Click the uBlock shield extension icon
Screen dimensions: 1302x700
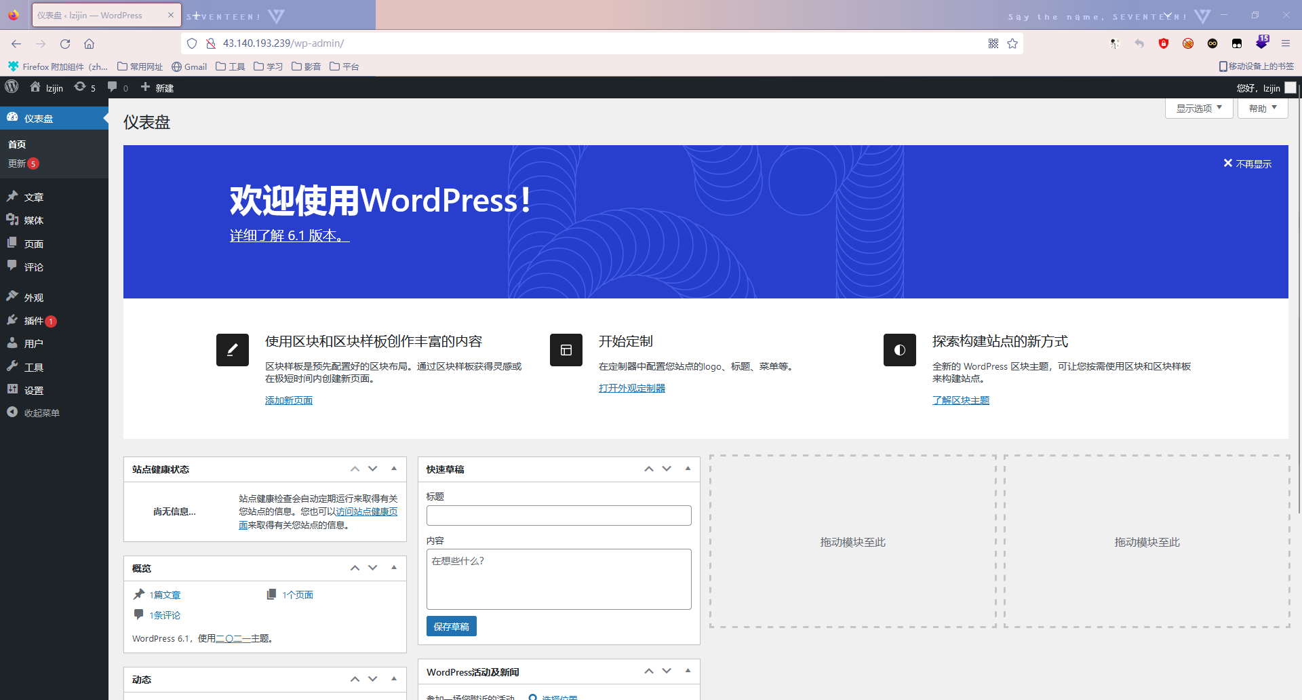tap(1164, 43)
